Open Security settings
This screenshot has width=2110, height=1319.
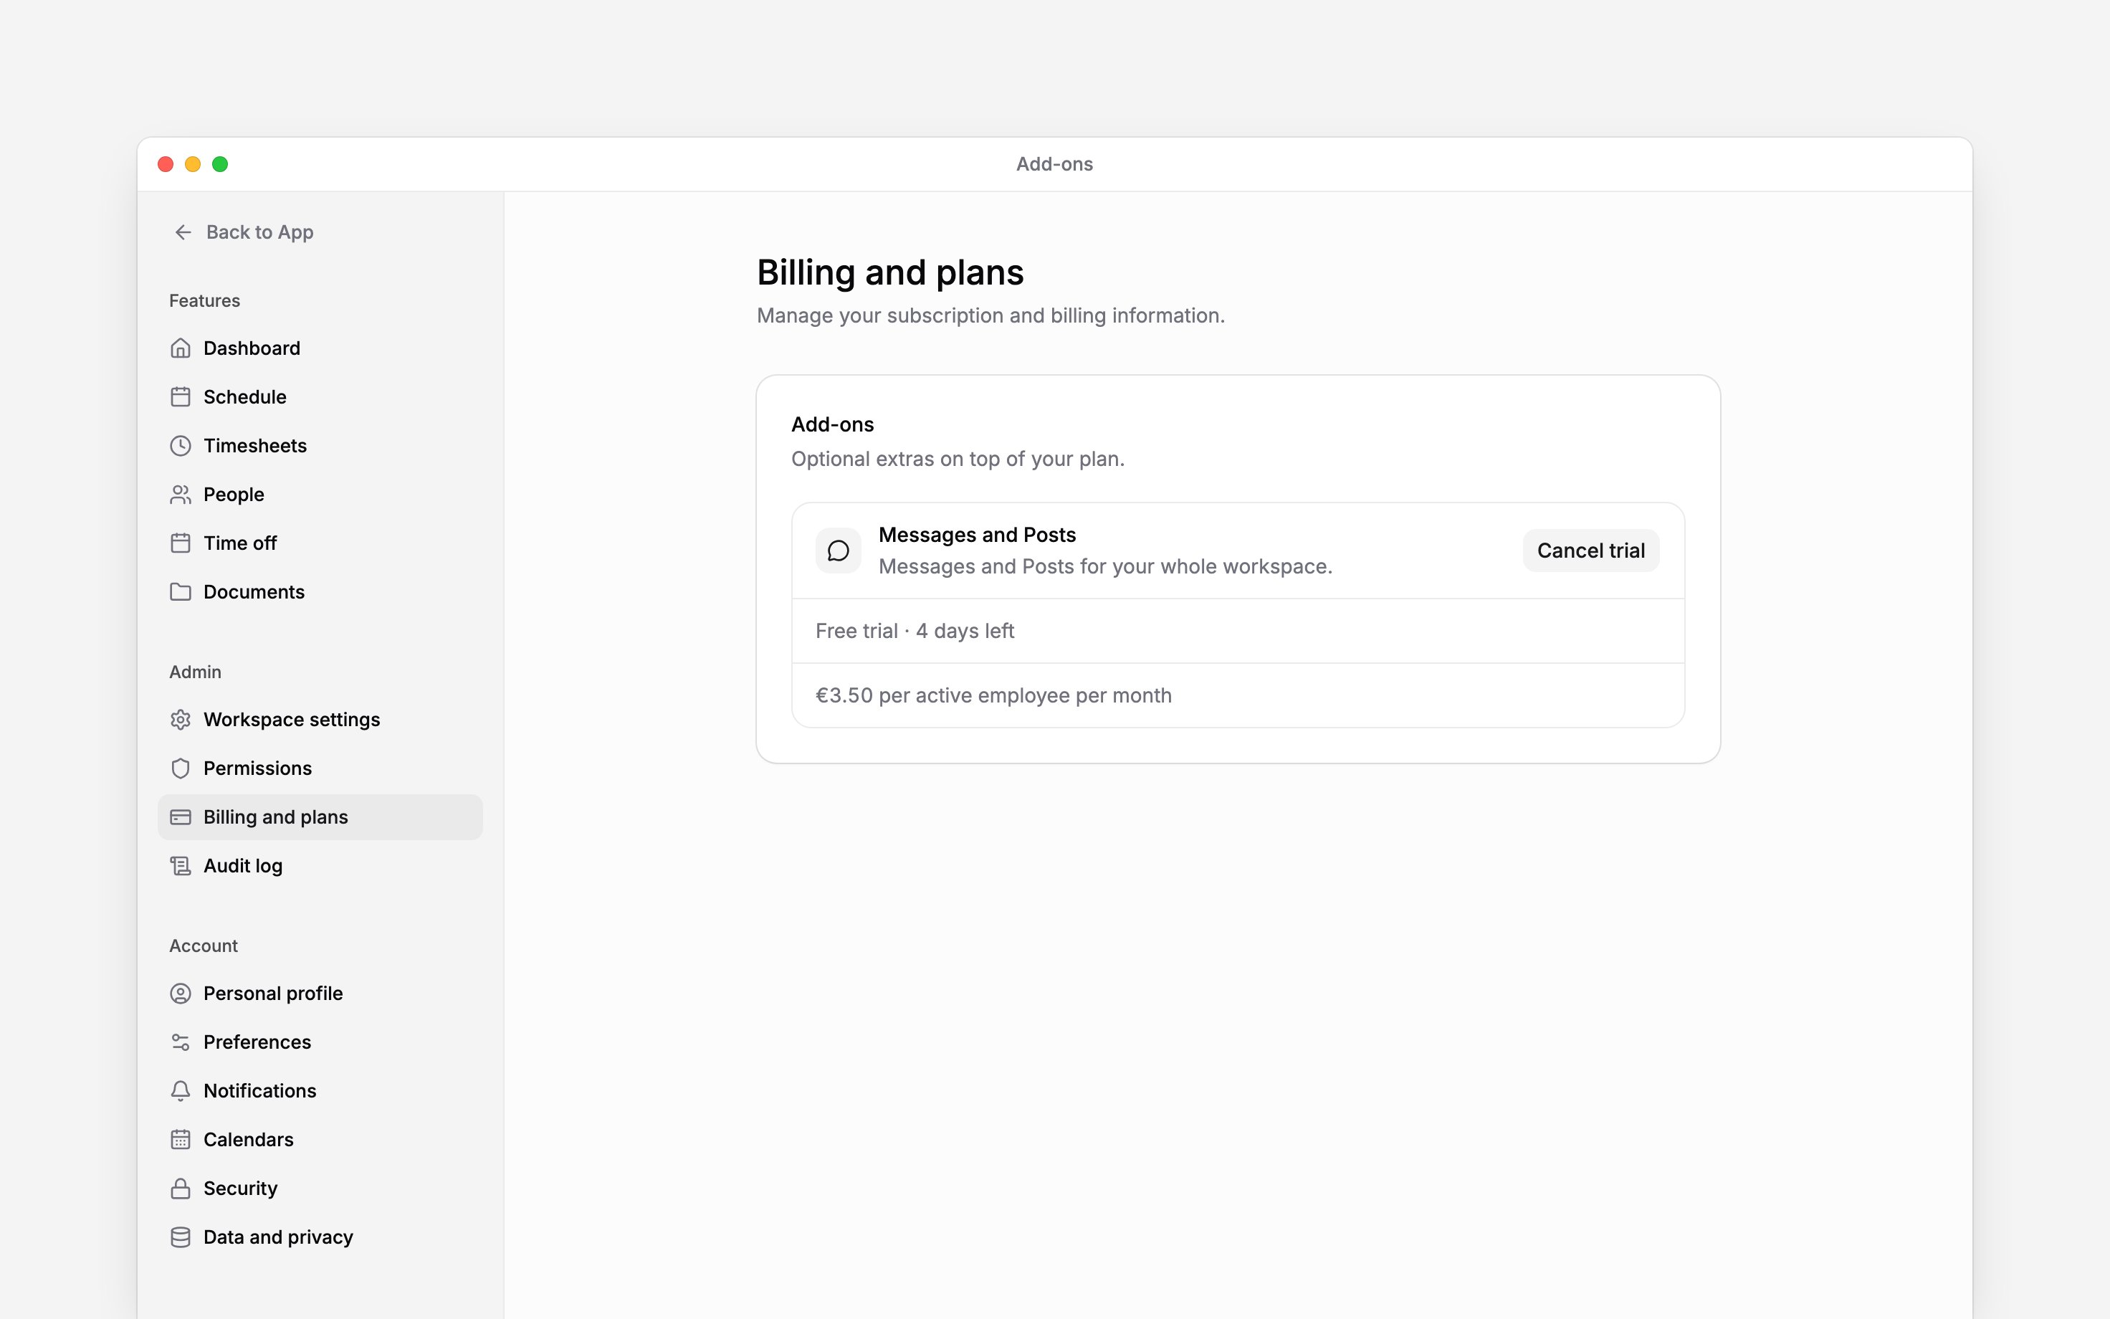tap(320, 1189)
